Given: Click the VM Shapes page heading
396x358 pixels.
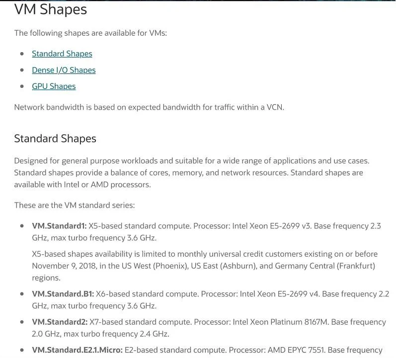Looking at the screenshot, I should point(51,9).
